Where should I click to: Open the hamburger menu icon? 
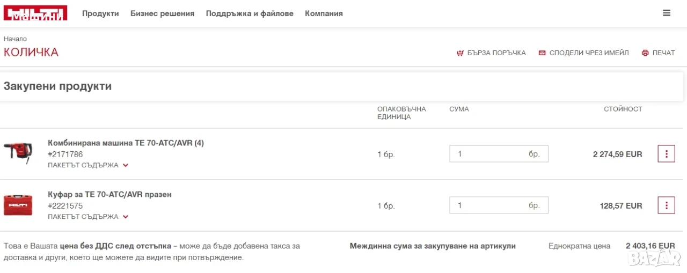pyautogui.click(x=667, y=13)
